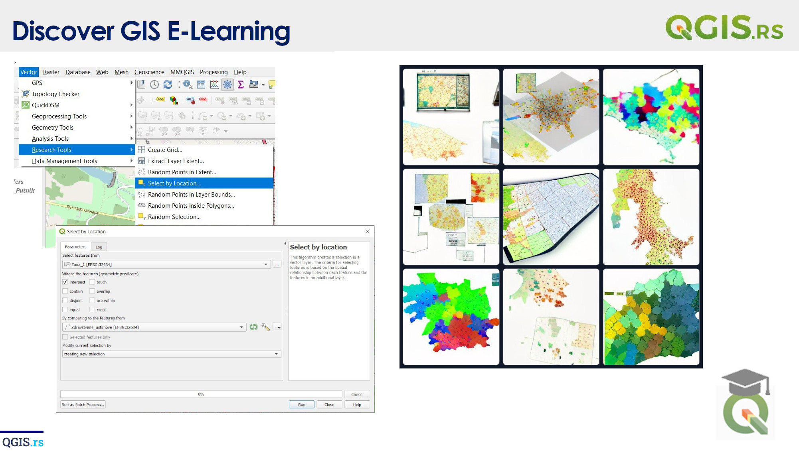The height and width of the screenshot is (451, 799).
Task: Open the Processing menu
Action: 214,72
